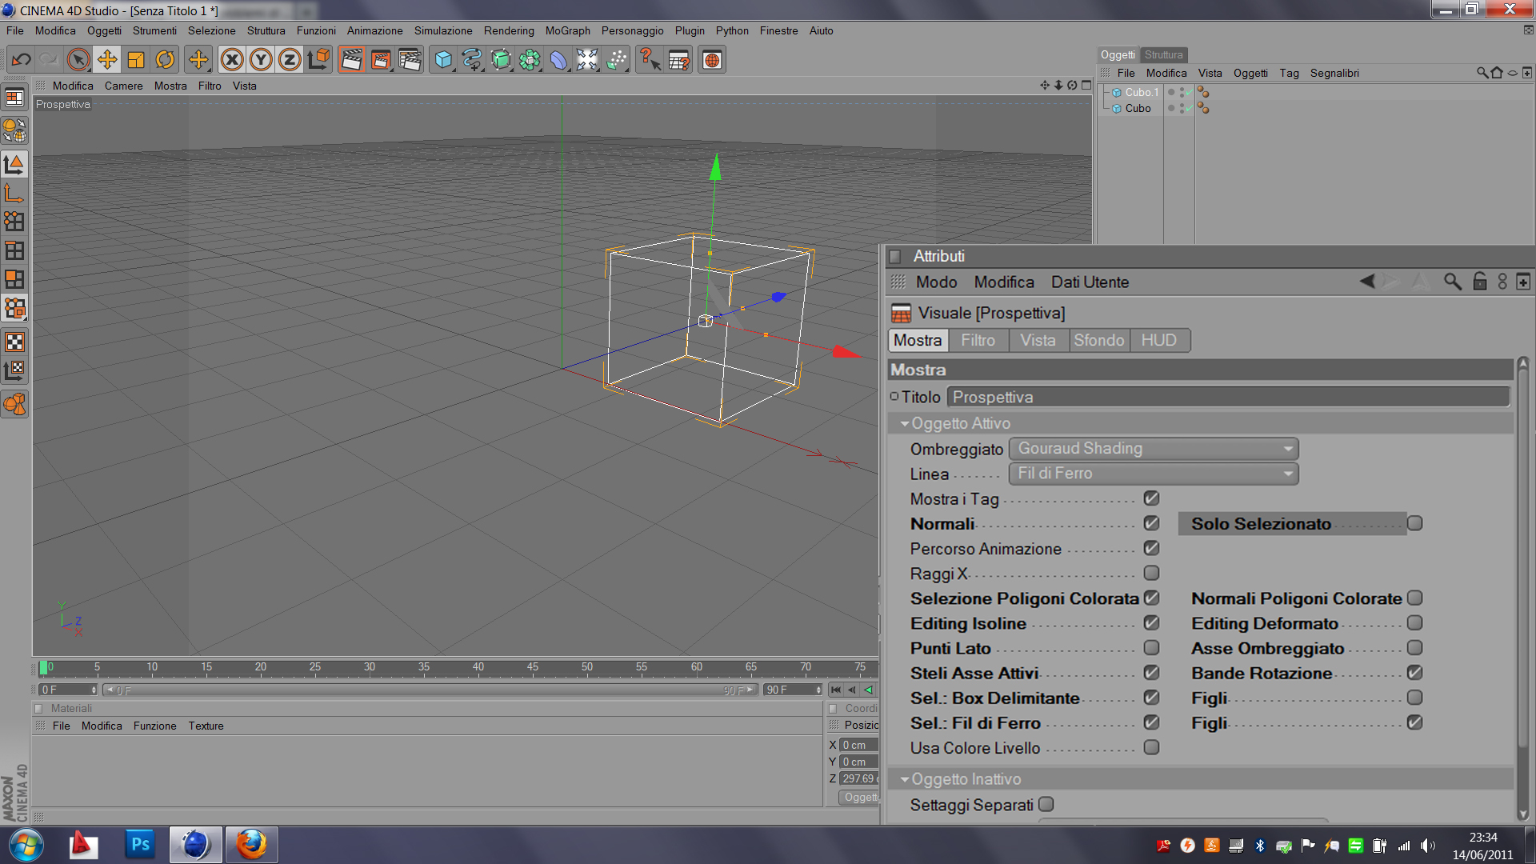Select Cubo.1 in the object list
1536x864 pixels.
(1141, 93)
